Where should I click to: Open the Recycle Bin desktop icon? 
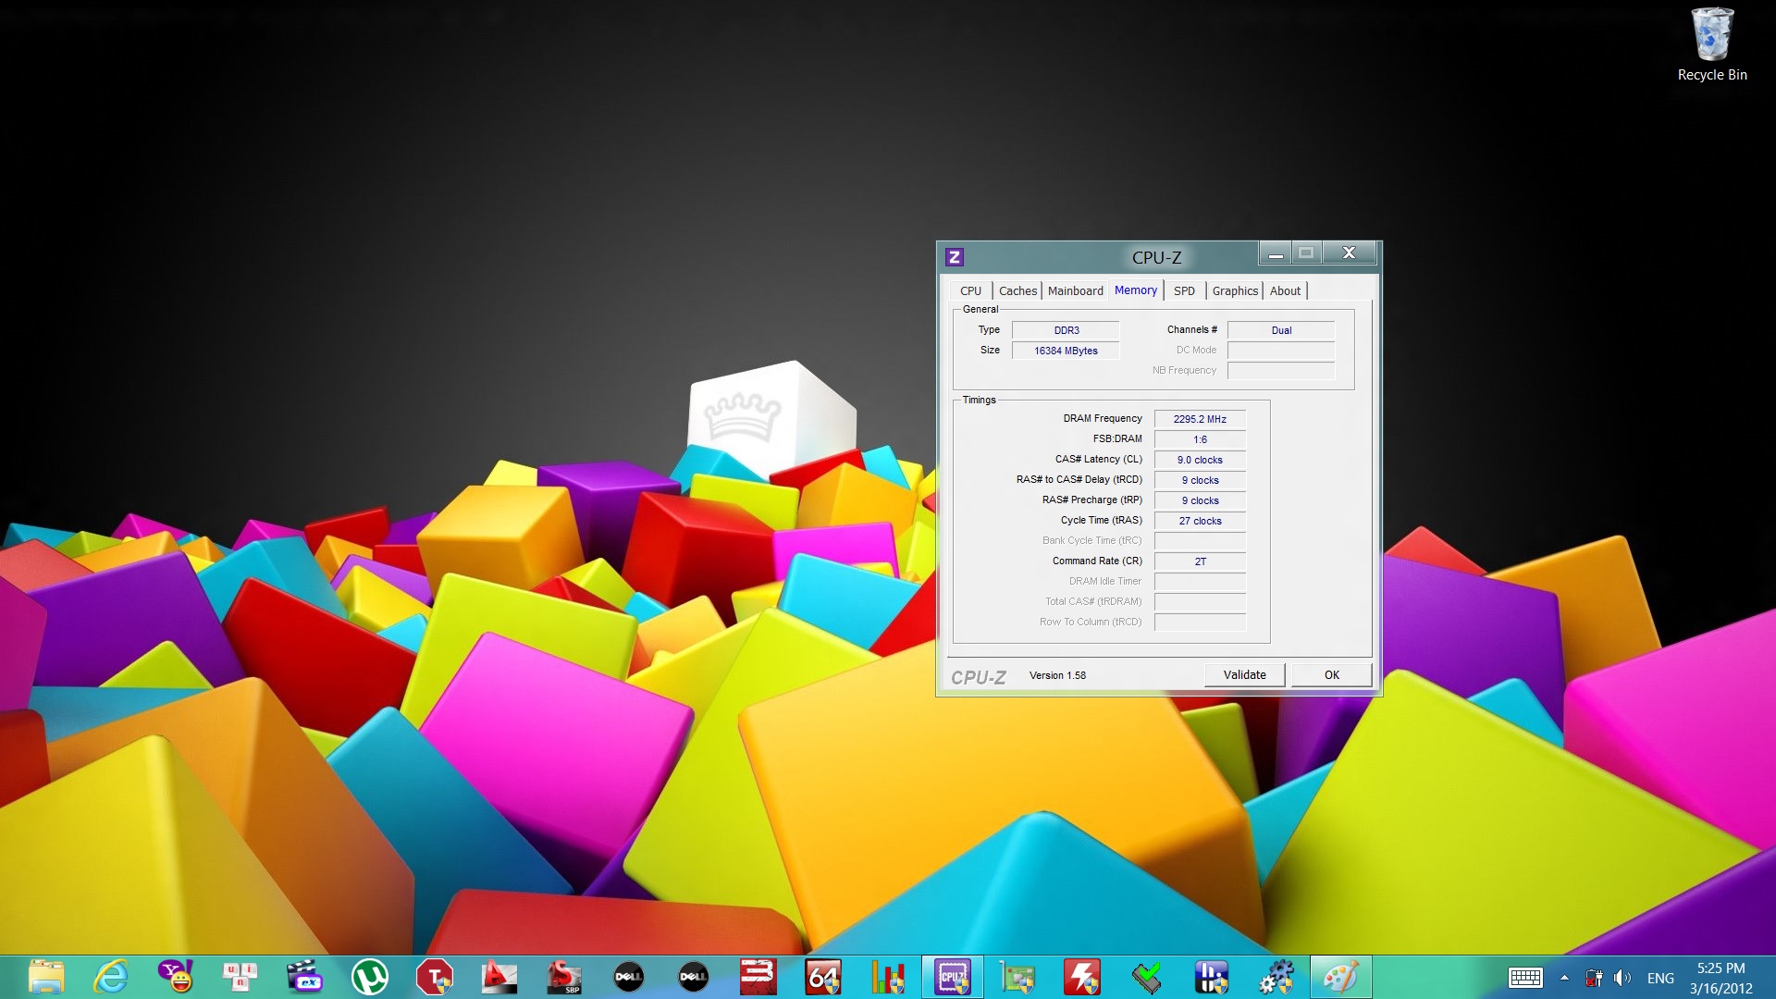[1712, 45]
